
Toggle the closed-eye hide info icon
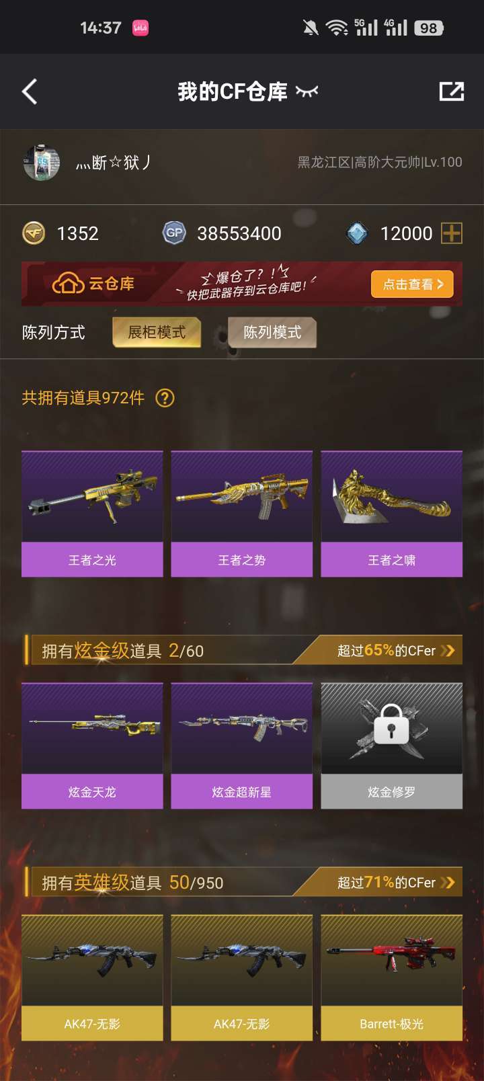(x=307, y=91)
